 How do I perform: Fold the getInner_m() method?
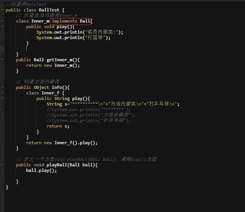[2, 60]
